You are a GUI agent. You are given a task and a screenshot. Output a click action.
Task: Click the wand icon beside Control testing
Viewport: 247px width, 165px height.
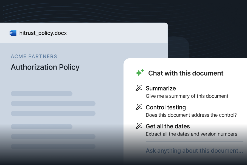(139, 107)
